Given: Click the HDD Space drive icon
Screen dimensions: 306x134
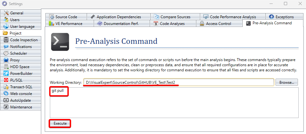Looking at the screenshot, I should point(6,67).
